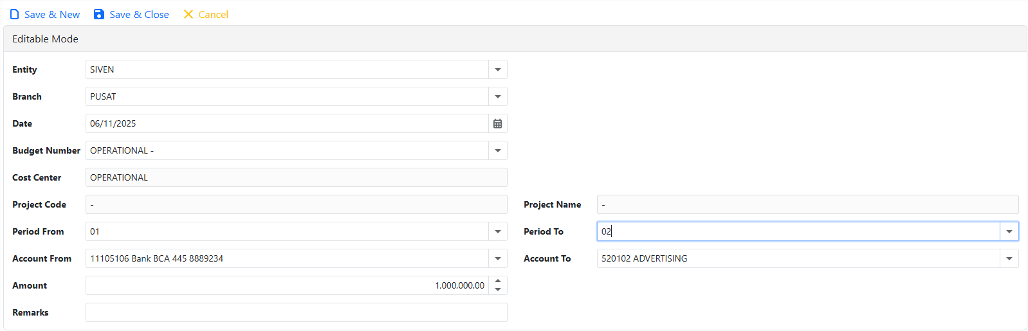Screen dimensions: 1028x331
Task: Expand the Account From dropdown arrow
Action: (x=497, y=258)
